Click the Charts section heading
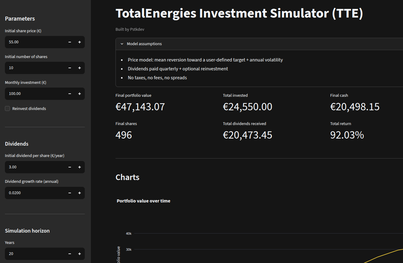 (x=127, y=177)
